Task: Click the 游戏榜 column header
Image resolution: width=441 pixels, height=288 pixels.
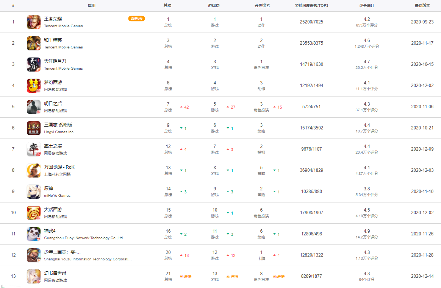Action: pos(214,6)
